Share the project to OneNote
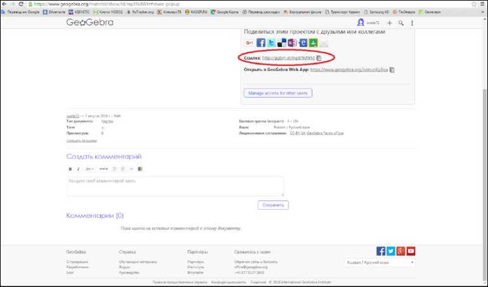488x287 pixels. click(292, 42)
